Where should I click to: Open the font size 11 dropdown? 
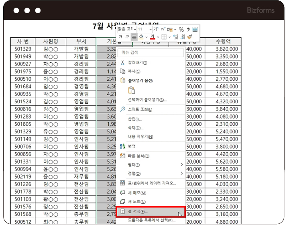tap(150, 29)
